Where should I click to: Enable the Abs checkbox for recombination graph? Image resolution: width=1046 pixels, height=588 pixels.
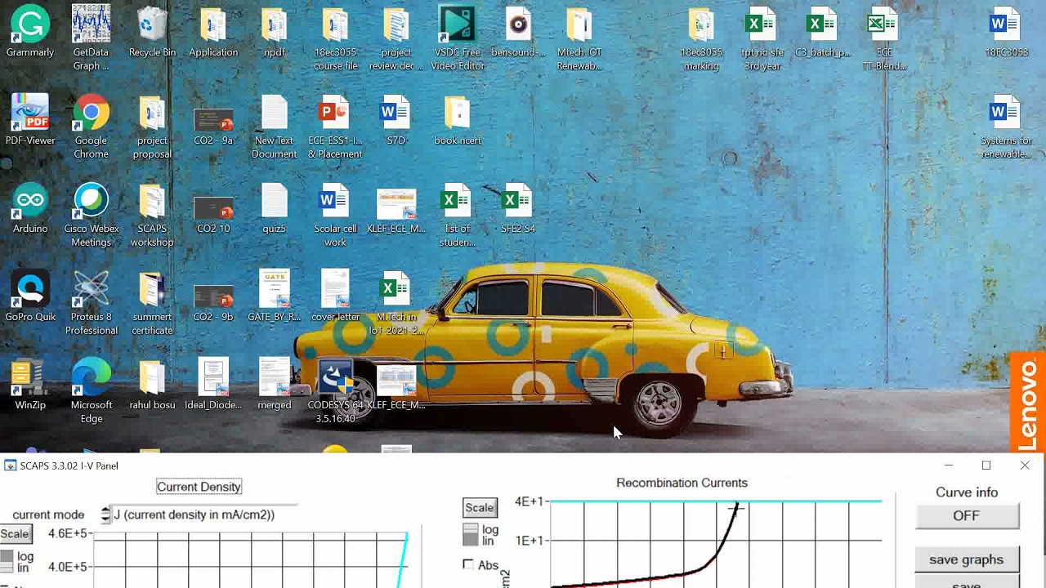(x=467, y=564)
